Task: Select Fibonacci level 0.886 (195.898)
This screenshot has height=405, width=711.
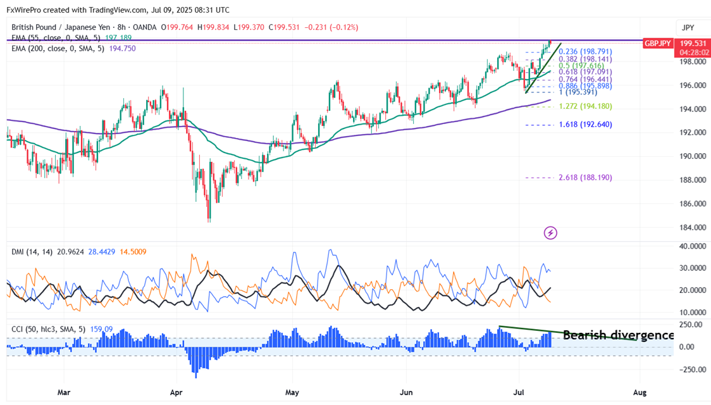Action: pos(585,85)
